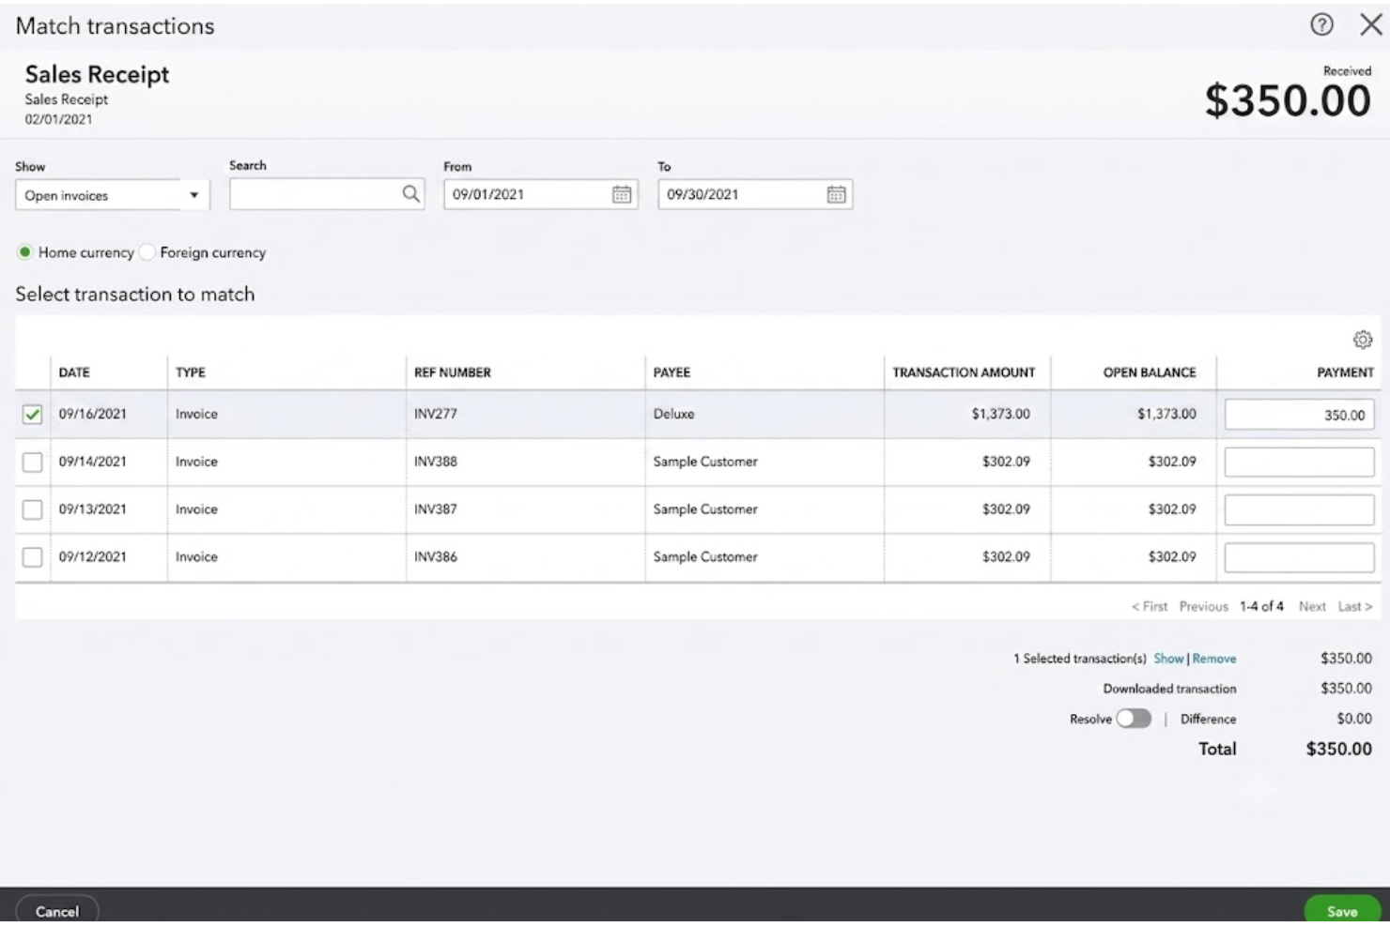Click the INV387 reference number

436,509
